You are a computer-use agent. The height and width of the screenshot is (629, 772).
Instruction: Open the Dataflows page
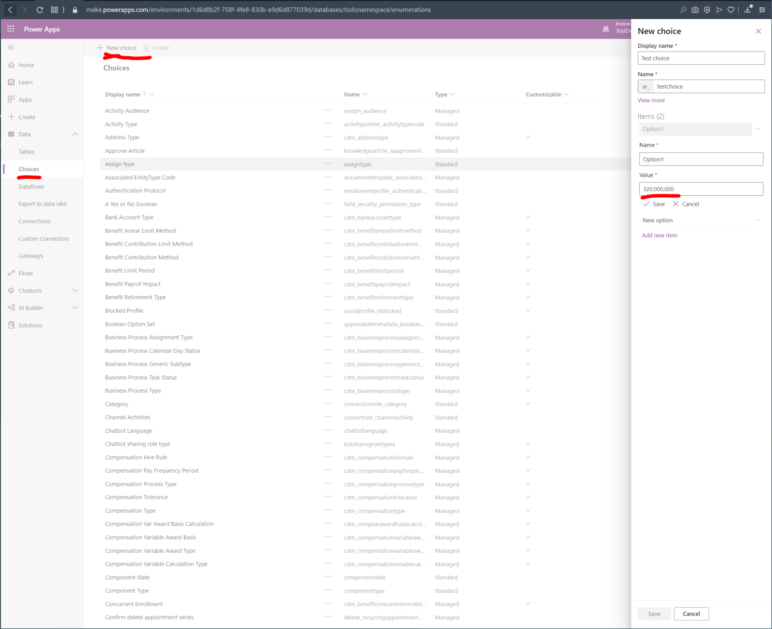tap(31, 186)
